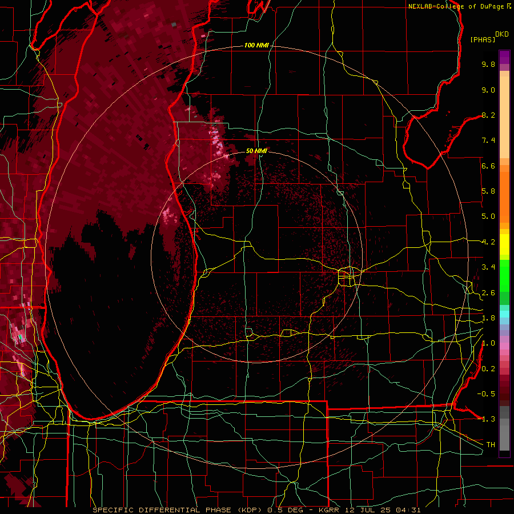514x514 pixels.
Task: Click the bright green band of color scale
Action: click(x=504, y=276)
